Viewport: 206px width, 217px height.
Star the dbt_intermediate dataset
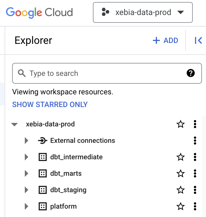pyautogui.click(x=181, y=157)
